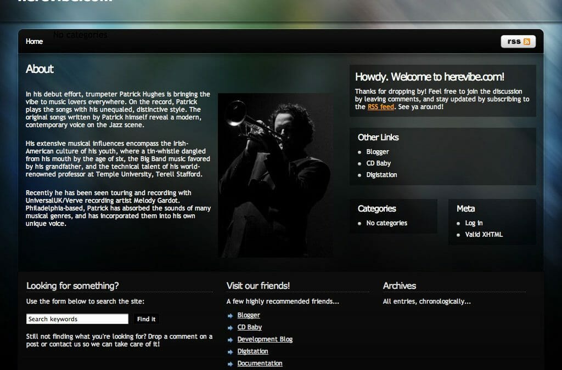The image size is (562, 370).
Task: Open Digistation under Other Links
Action: click(381, 175)
